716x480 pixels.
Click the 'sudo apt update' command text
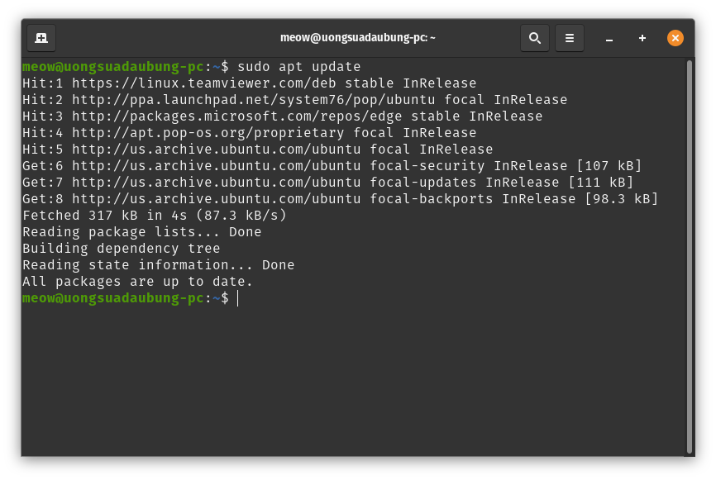pos(299,67)
